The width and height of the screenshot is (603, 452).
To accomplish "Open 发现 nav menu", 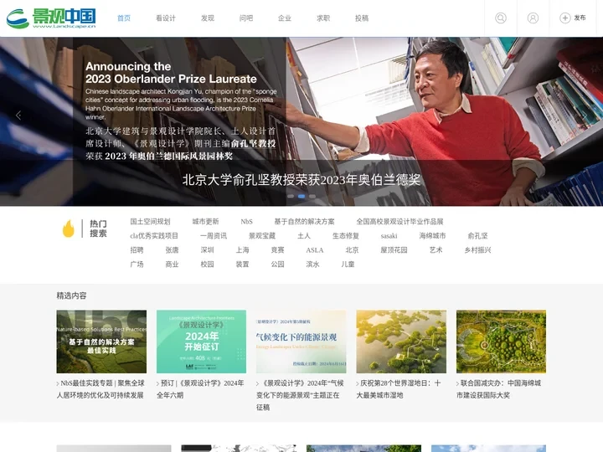I will (208, 18).
